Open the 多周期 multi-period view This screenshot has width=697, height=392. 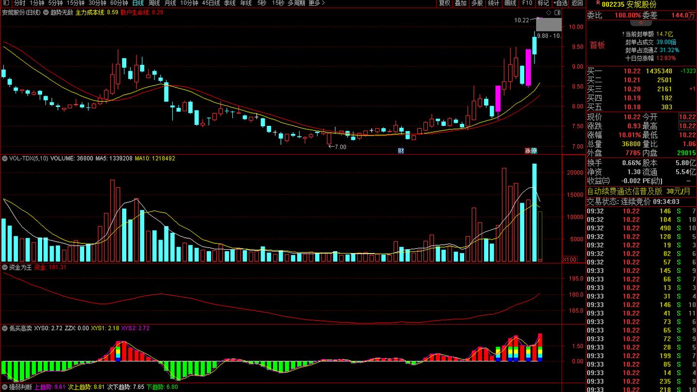(x=296, y=3)
